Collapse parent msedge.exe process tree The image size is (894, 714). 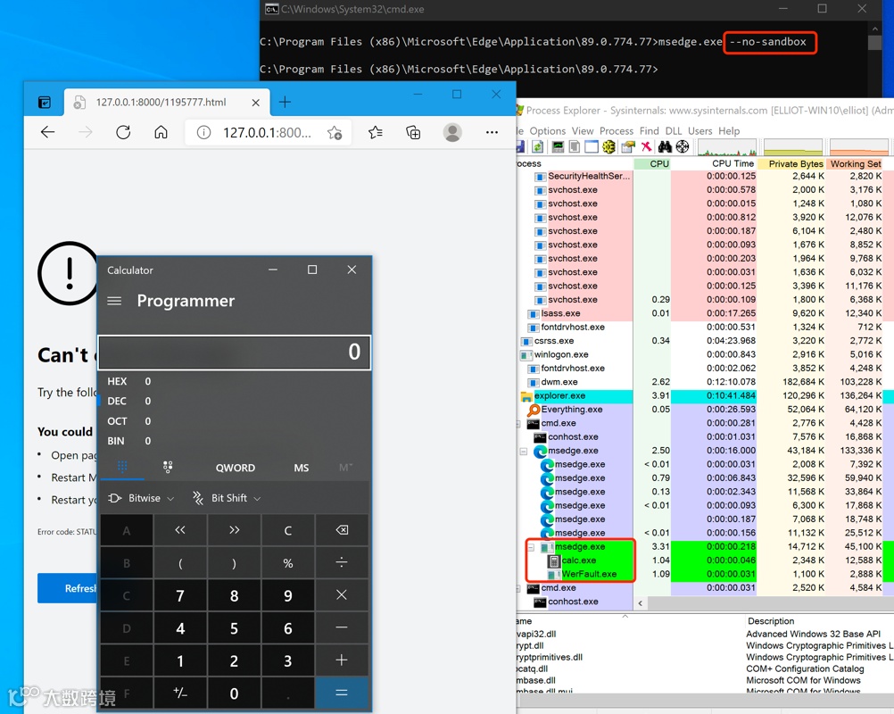coord(524,451)
